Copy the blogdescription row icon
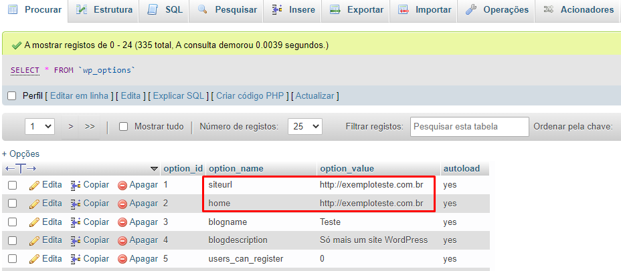This screenshot has width=621, height=271. (76, 240)
